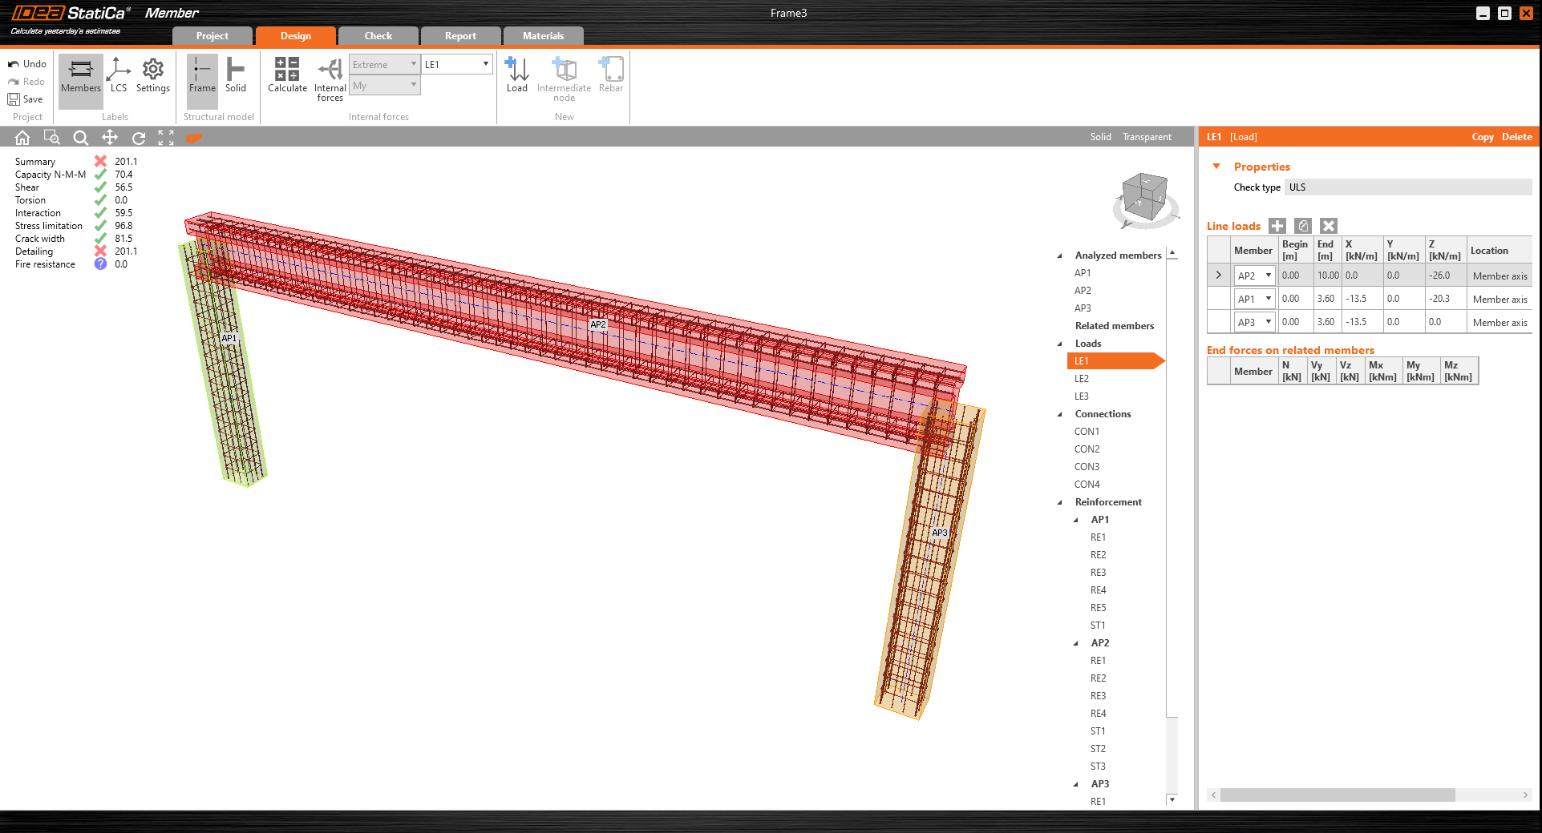
Task: Set scene rendering to Solid
Action: [1100, 137]
